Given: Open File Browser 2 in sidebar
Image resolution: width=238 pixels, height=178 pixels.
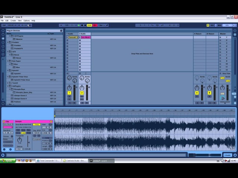Looking at the screenshot, I should (x=3, y=46).
